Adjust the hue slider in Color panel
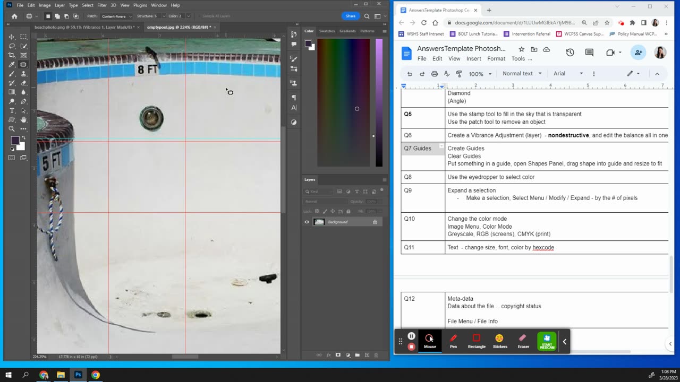The width and height of the screenshot is (680, 382). click(379, 103)
